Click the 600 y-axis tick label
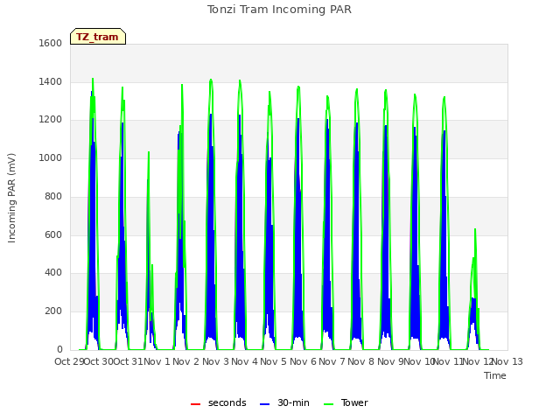The height and width of the screenshot is (420, 560). pyautogui.click(x=53, y=235)
